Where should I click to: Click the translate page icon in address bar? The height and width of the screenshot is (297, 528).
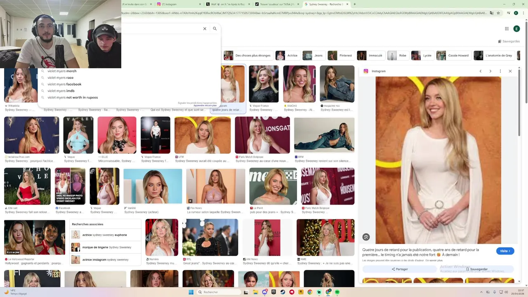coord(491,13)
